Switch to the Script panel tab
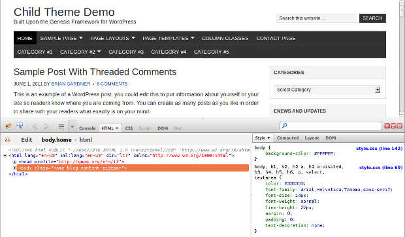This screenshot has width=405, height=237. (x=144, y=128)
